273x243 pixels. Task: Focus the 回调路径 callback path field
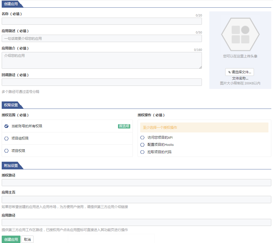102,82
